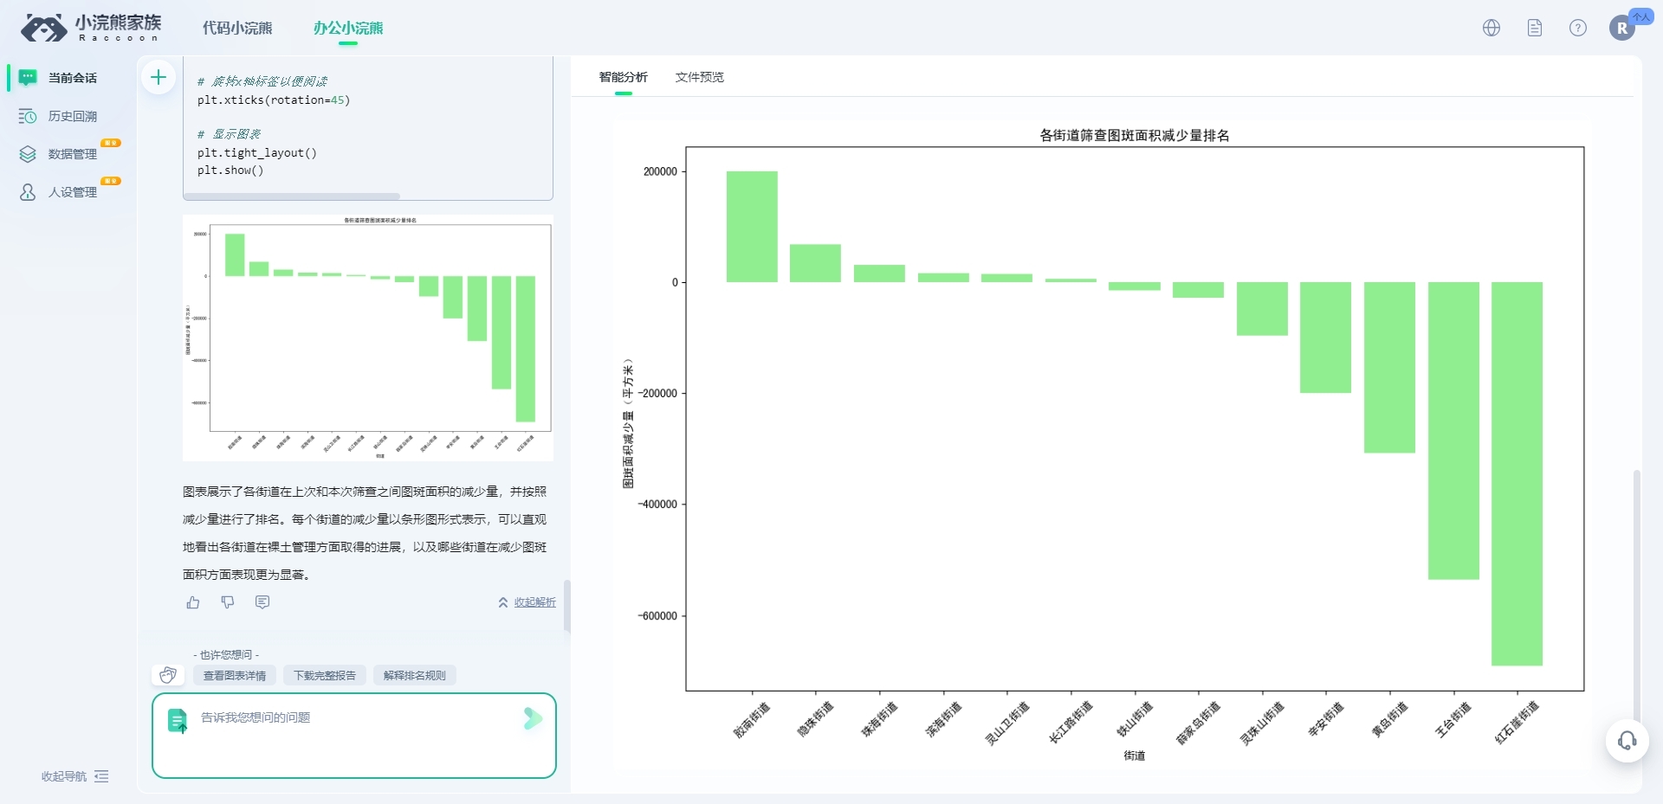Click the 解释排名规则 suggestion
The height and width of the screenshot is (804, 1663).
coord(415,676)
